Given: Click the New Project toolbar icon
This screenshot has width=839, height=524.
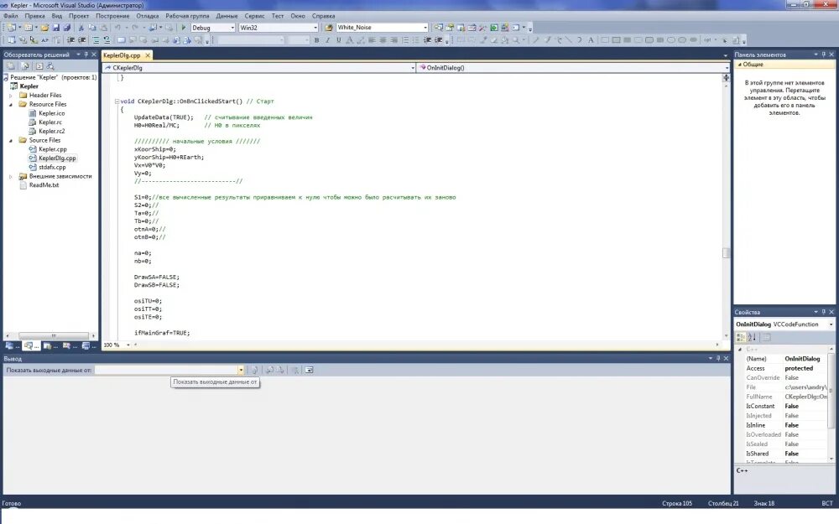Looking at the screenshot, I should pyautogui.click(x=11, y=28).
